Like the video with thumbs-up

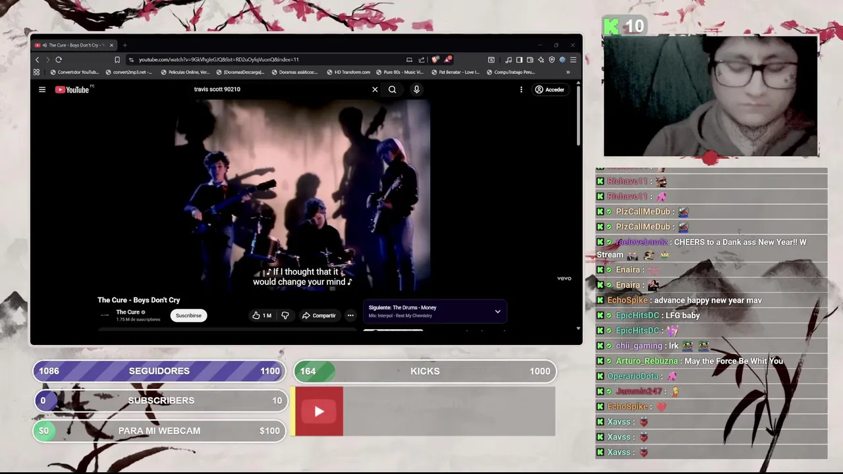(262, 315)
